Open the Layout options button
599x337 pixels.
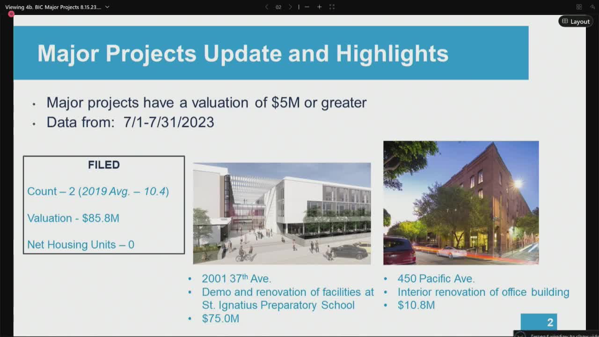pyautogui.click(x=576, y=21)
